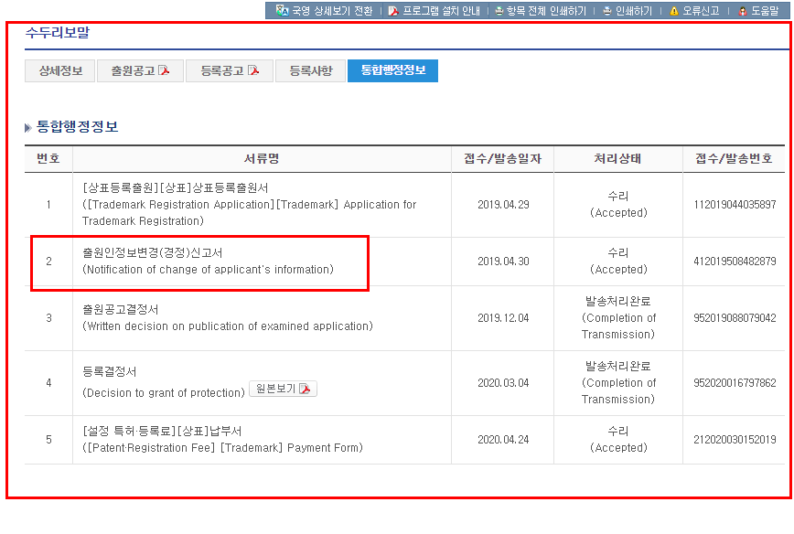Select the 통합행정정보 tab

(392, 70)
